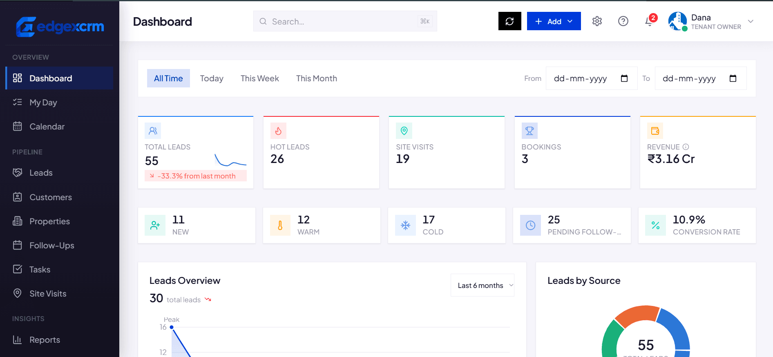The image size is (773, 357).
Task: Open the To date calendar picker
Action: pos(733,78)
